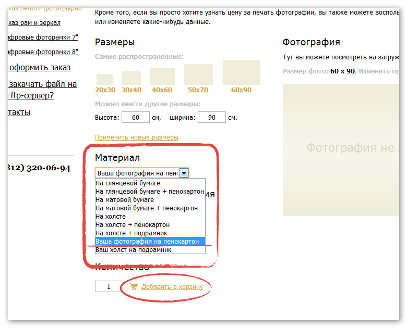Select Ваша фотография на пенокартон option
The image size is (407, 328).
[150, 241]
